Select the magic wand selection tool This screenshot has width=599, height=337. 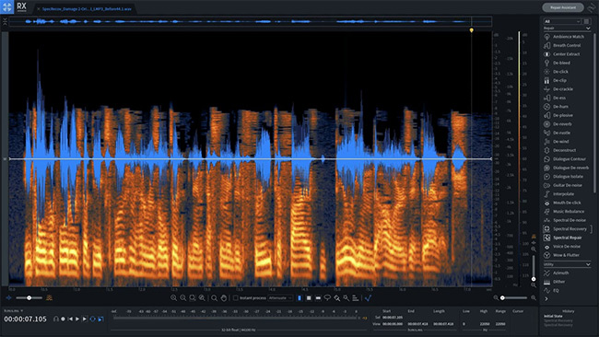(346, 298)
